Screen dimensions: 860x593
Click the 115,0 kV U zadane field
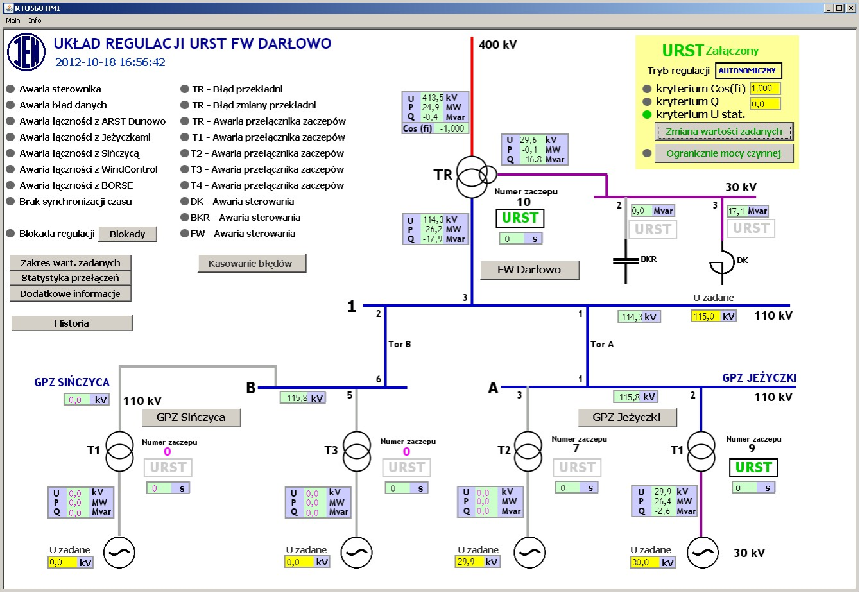click(714, 316)
